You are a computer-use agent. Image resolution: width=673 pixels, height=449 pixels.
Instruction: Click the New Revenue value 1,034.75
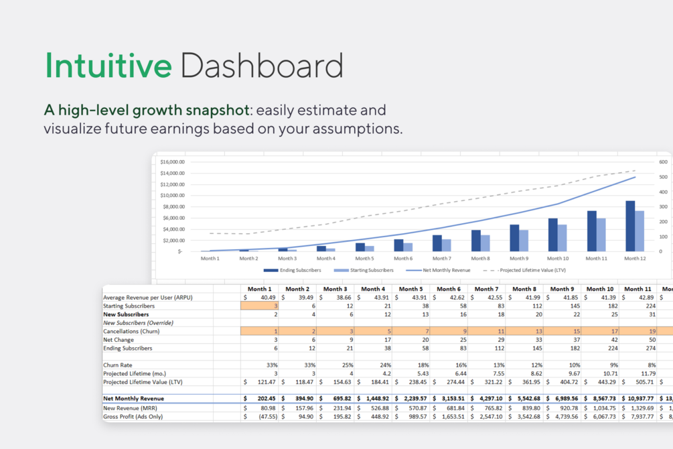(605, 408)
